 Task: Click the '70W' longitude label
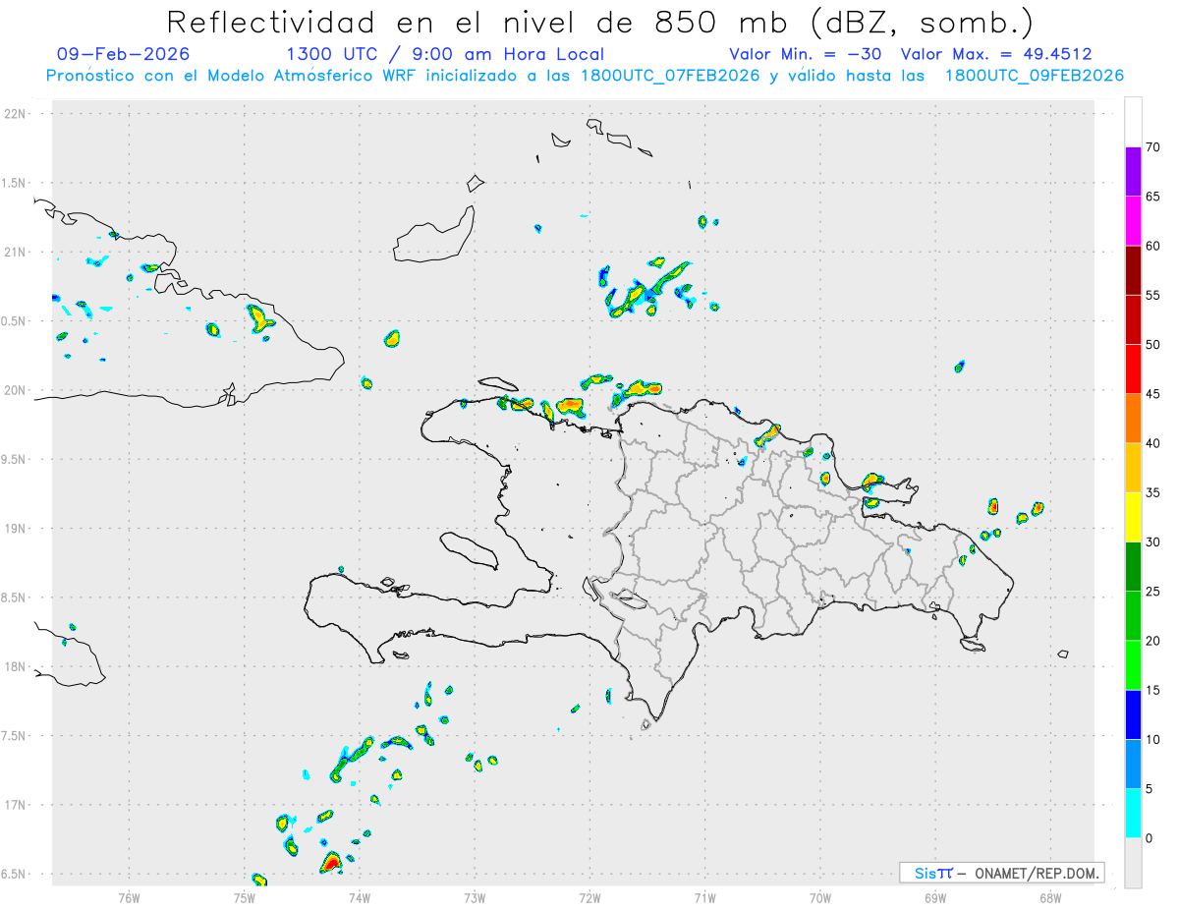(x=820, y=897)
